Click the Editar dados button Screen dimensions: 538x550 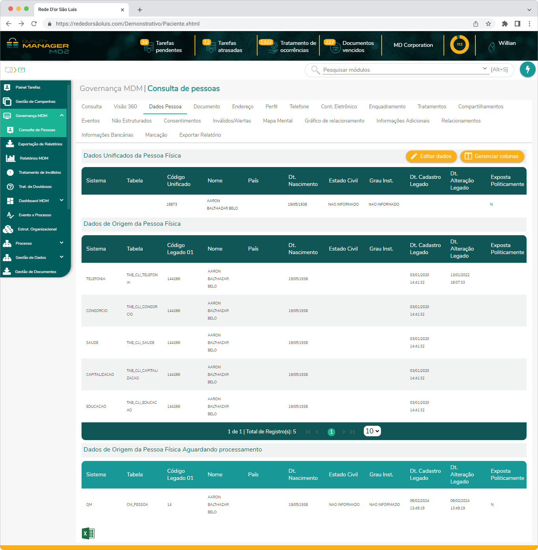pyautogui.click(x=431, y=156)
